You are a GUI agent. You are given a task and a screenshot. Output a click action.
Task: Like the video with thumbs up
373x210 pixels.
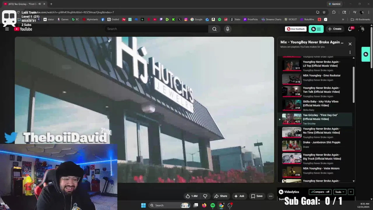191,196
